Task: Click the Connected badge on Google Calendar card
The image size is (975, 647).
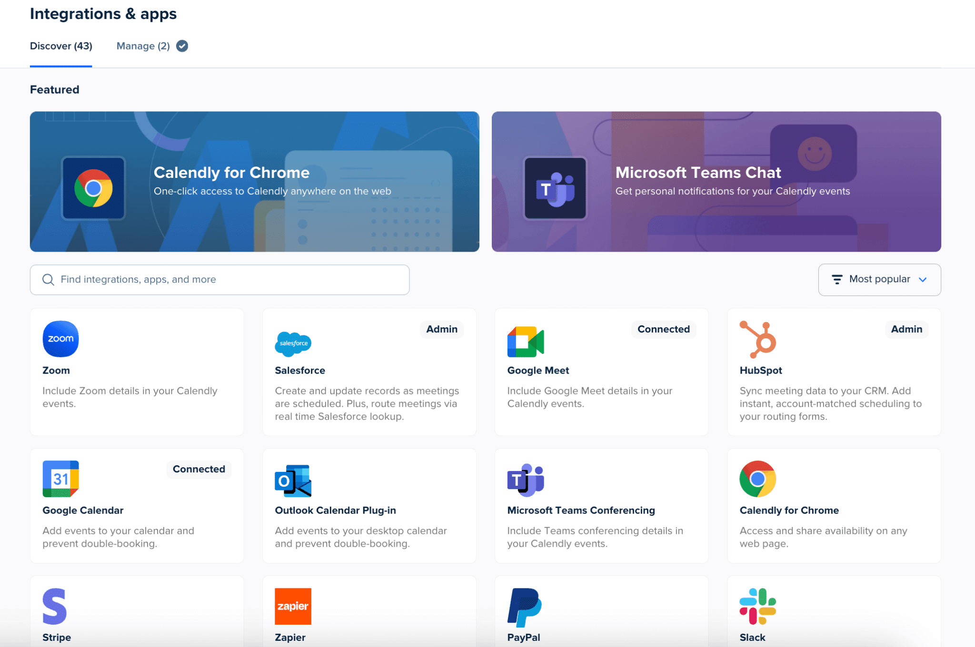Action: 199,469
